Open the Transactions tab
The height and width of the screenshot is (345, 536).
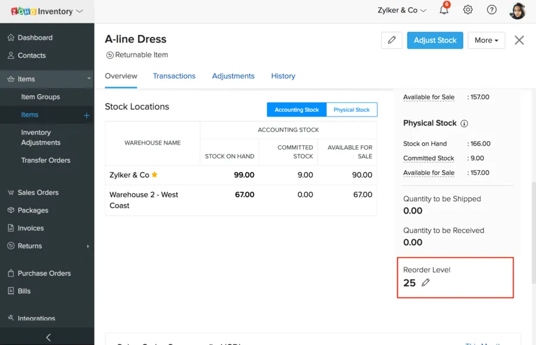click(174, 76)
